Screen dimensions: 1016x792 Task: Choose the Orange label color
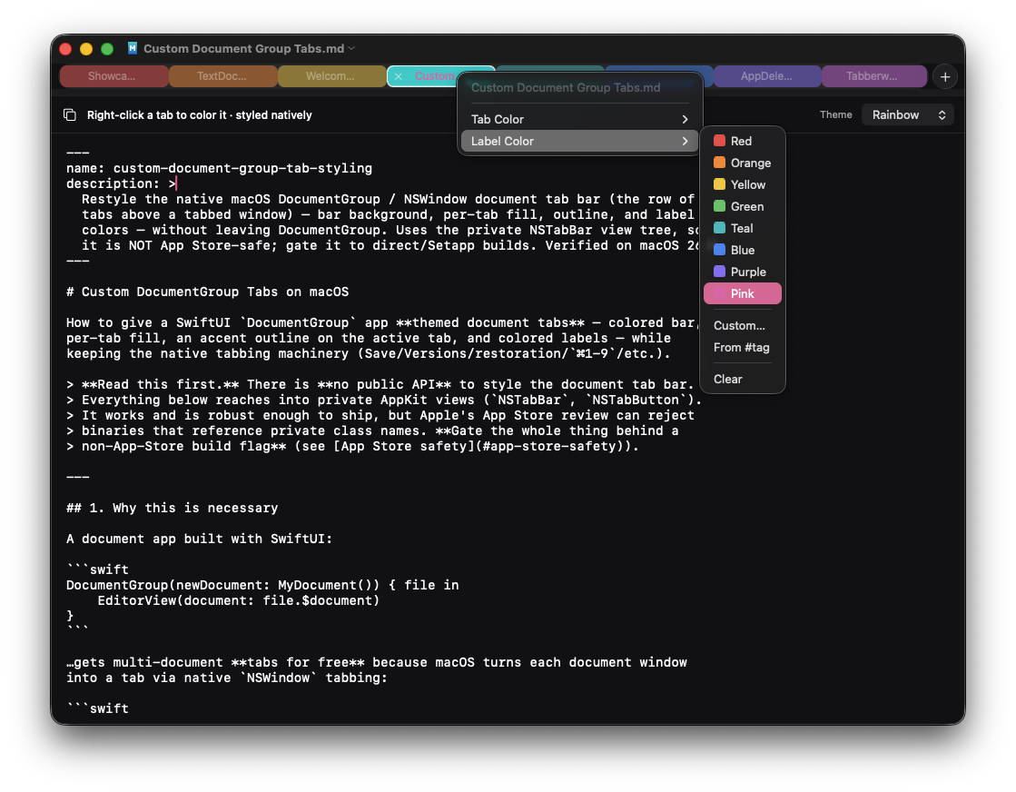pyautogui.click(x=743, y=163)
